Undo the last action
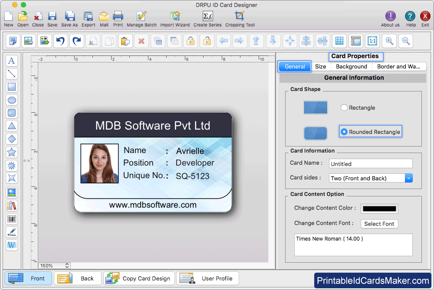Image resolution: width=434 pixels, height=290 pixels. [x=60, y=41]
